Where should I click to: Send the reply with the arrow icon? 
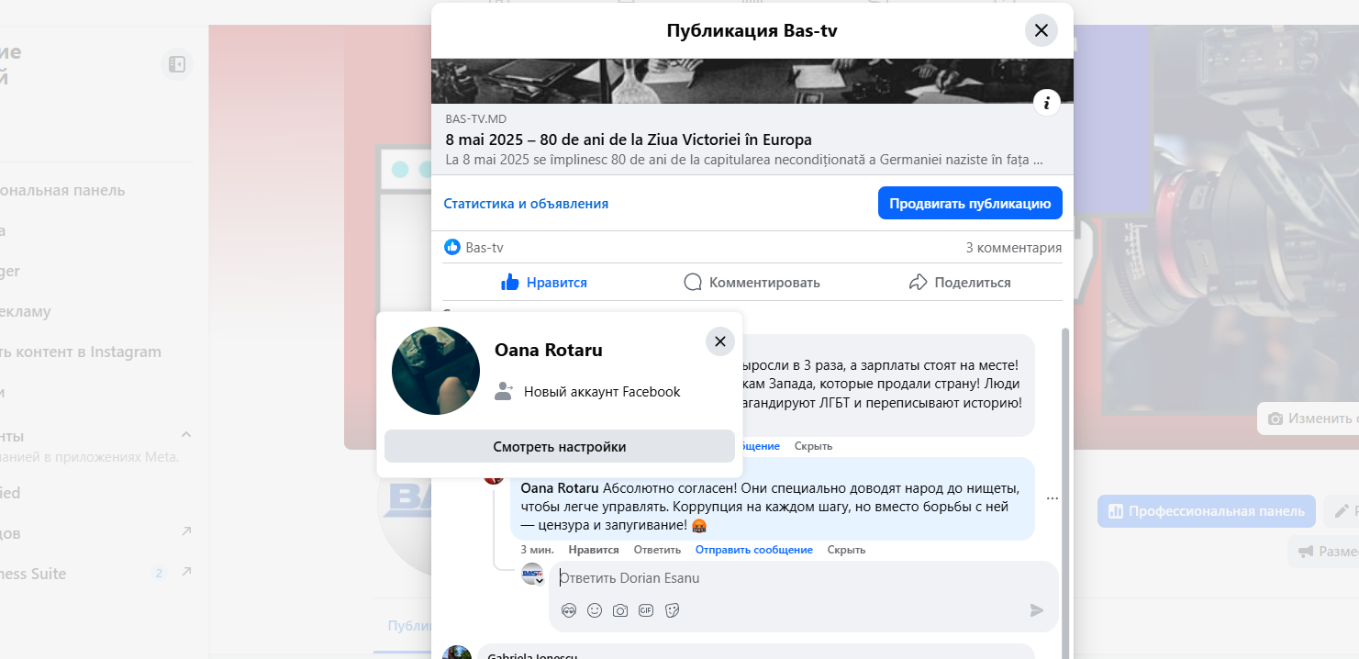1037,610
